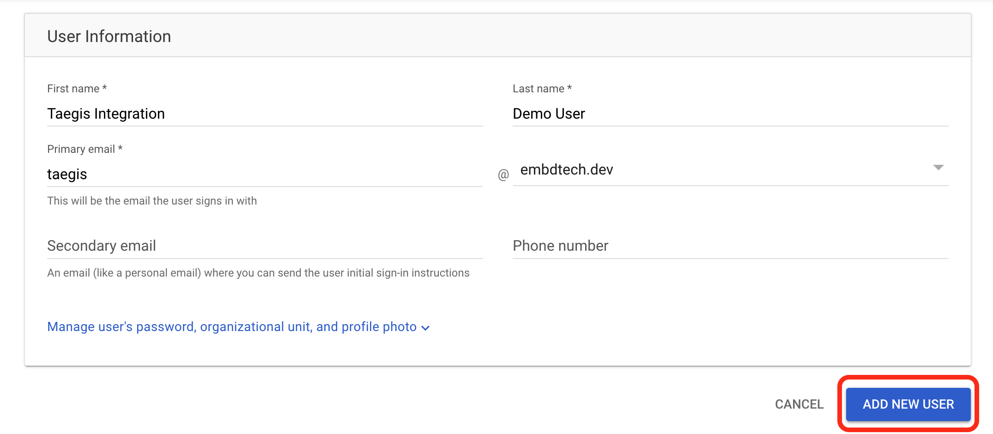Click the Last name field with Demo User
The height and width of the screenshot is (434, 993).
(x=730, y=114)
